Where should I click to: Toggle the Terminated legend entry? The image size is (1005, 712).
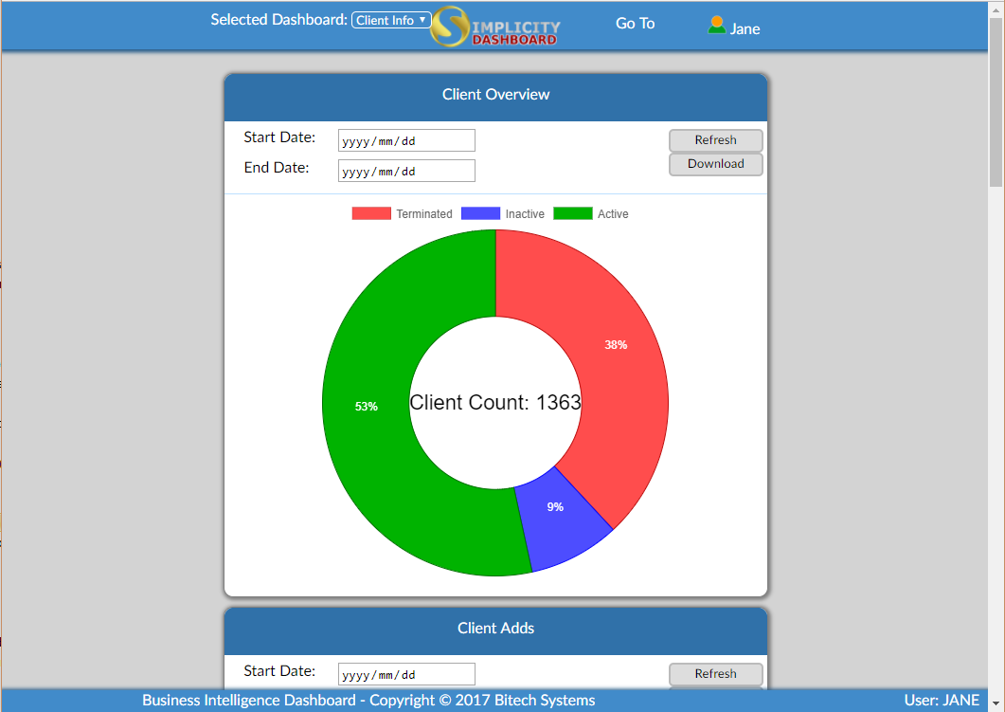click(423, 213)
